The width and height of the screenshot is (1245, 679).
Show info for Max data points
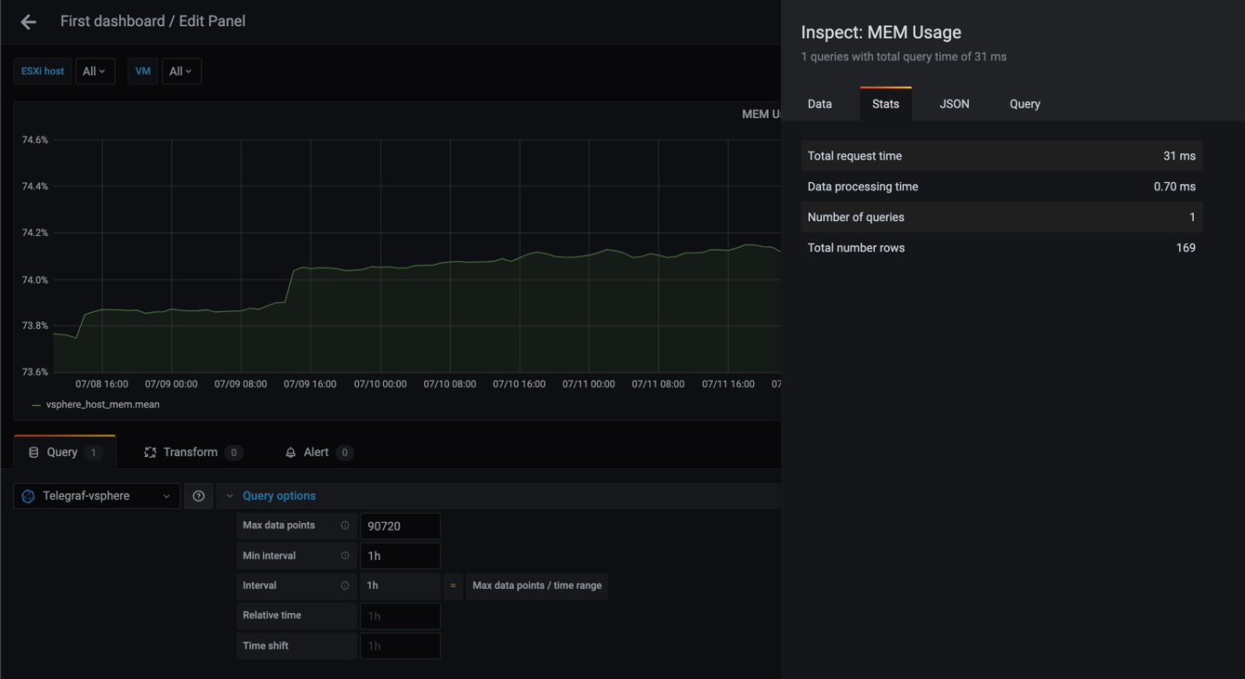pos(345,526)
